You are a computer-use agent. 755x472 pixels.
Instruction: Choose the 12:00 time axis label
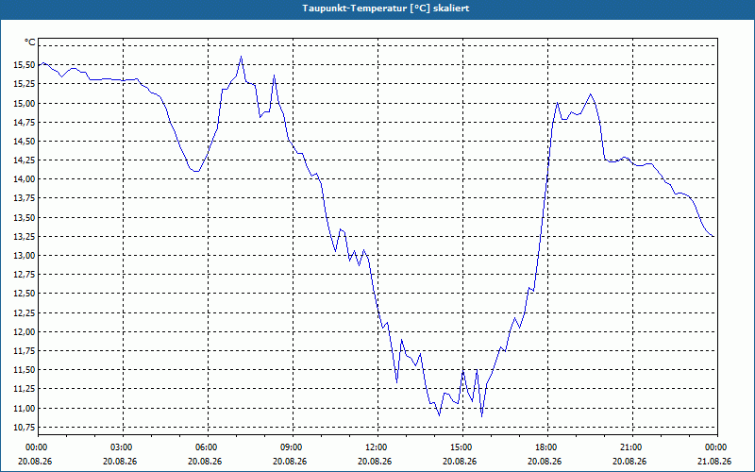pyautogui.click(x=377, y=447)
